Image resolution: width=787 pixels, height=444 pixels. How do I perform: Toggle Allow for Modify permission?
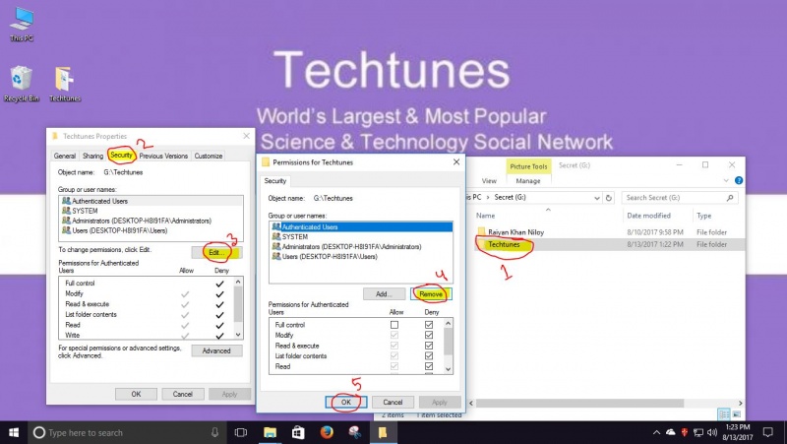coord(394,335)
